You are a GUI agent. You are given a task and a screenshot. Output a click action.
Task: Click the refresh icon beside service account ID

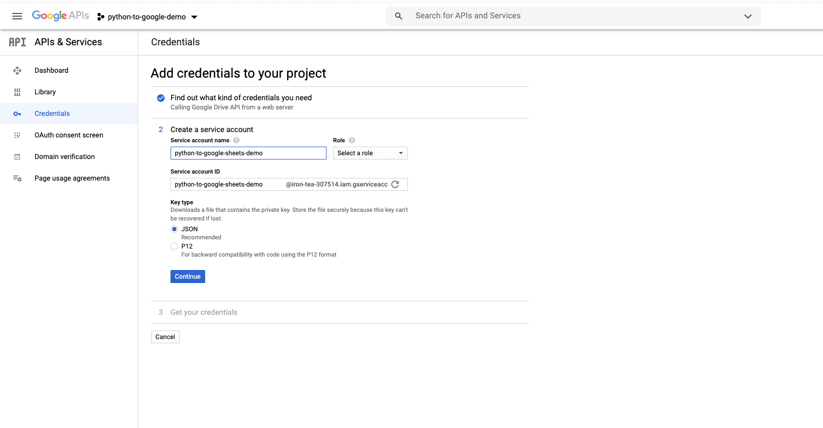coord(396,184)
